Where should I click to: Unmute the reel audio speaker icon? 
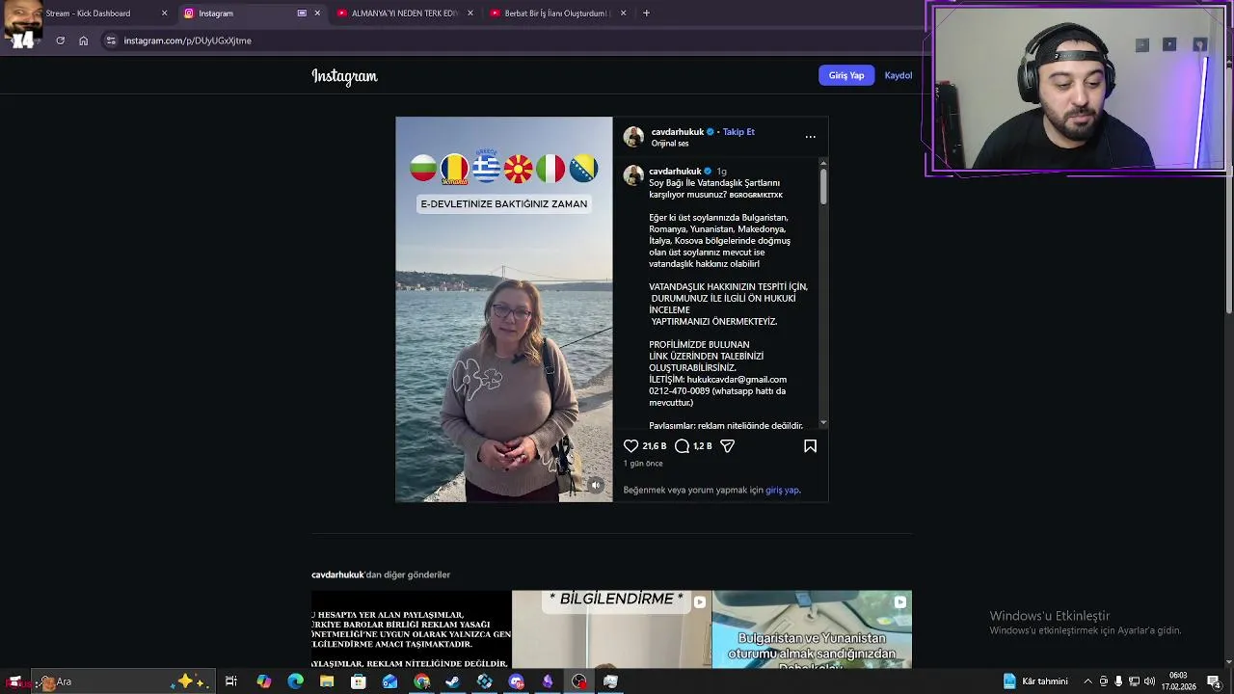point(596,486)
